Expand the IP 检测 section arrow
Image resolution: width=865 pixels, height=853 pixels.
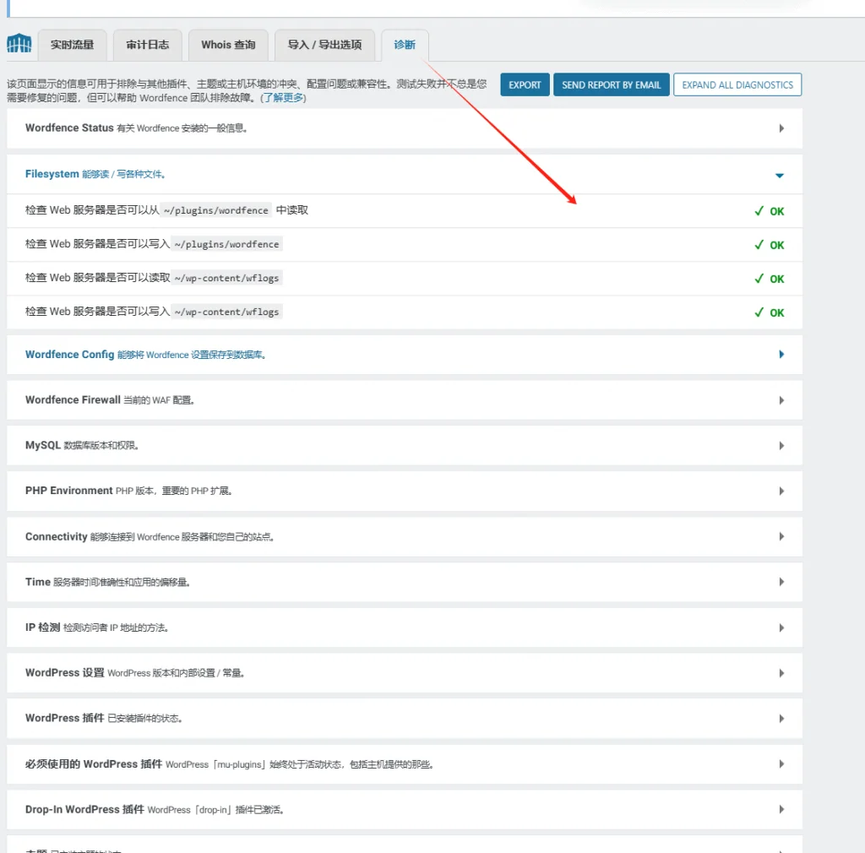(x=781, y=628)
